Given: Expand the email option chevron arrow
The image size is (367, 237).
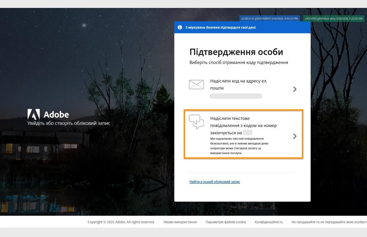Looking at the screenshot, I should [295, 89].
